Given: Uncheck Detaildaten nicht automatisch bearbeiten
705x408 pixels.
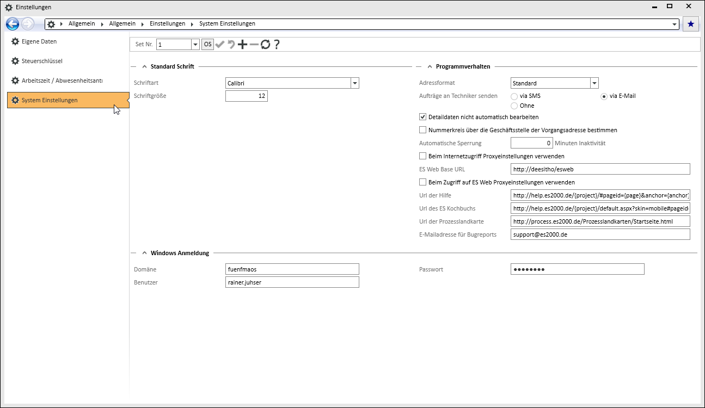Looking at the screenshot, I should 422,117.
